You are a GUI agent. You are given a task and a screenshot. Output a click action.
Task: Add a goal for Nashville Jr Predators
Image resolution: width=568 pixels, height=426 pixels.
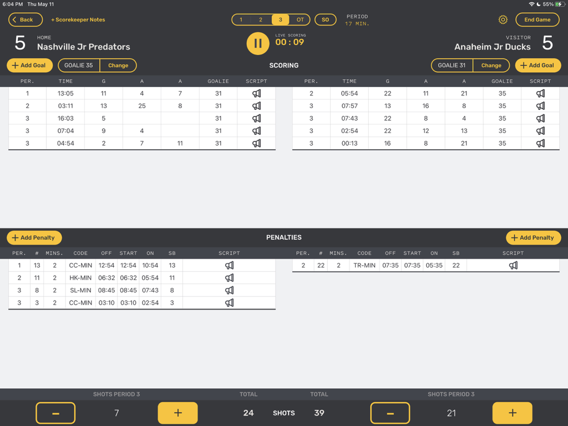coord(29,65)
